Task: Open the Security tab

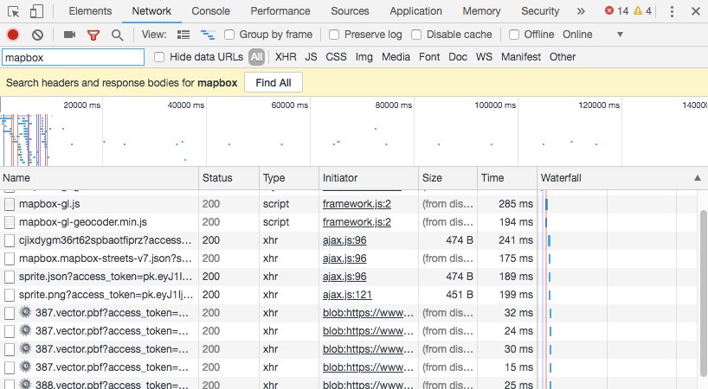Action: coord(540,11)
